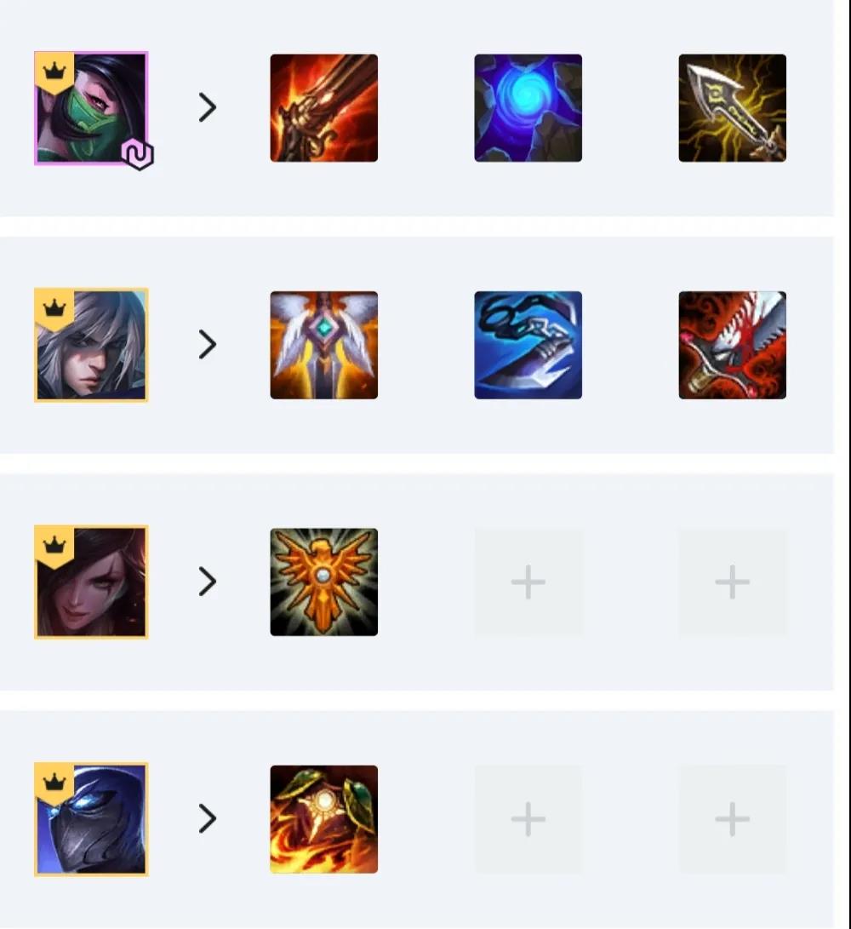
Task: Click the purple hexagon badge on green-masked champion
Action: (x=137, y=155)
